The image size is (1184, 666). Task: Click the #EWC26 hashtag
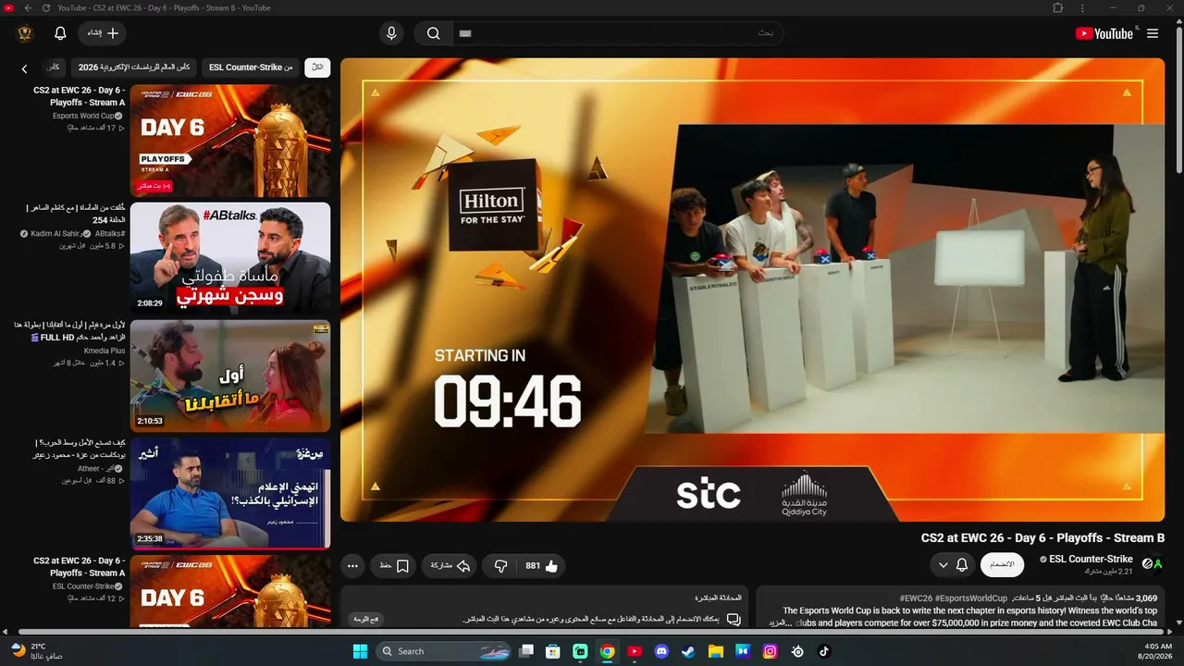click(916, 598)
